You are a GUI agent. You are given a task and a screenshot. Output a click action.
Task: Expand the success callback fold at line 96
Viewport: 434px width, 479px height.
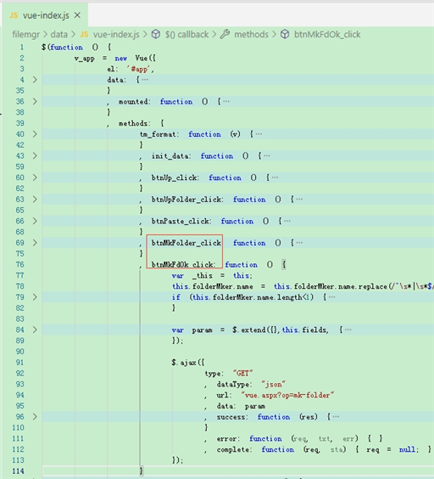(35, 417)
